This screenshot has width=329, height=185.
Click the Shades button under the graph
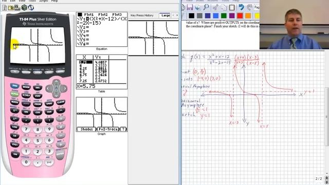(x=86, y=129)
